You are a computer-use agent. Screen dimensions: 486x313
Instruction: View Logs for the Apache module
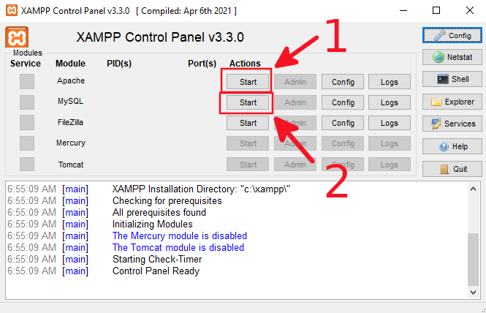pyautogui.click(x=390, y=82)
